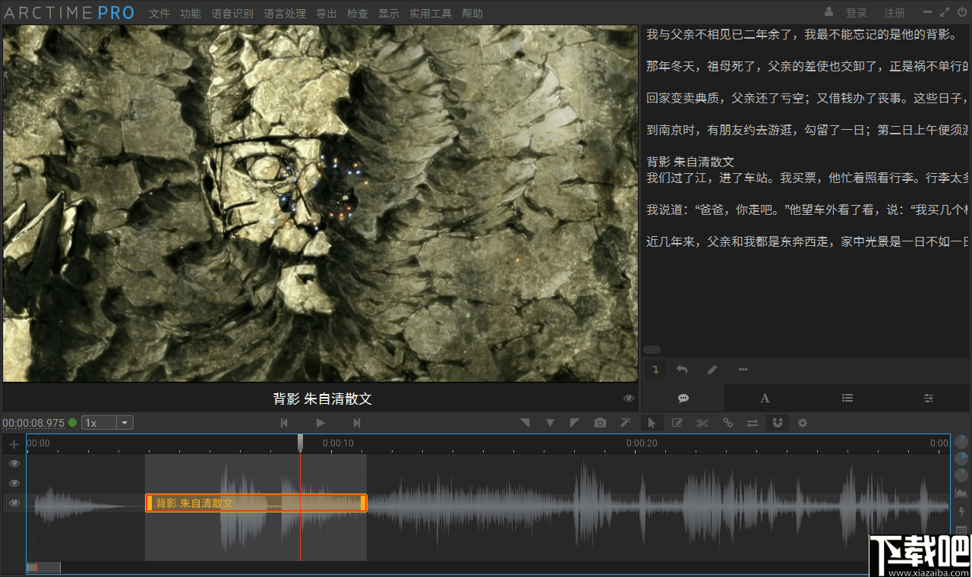The image size is (972, 577).
Task: Open the timeline settings gear
Action: [x=803, y=423]
